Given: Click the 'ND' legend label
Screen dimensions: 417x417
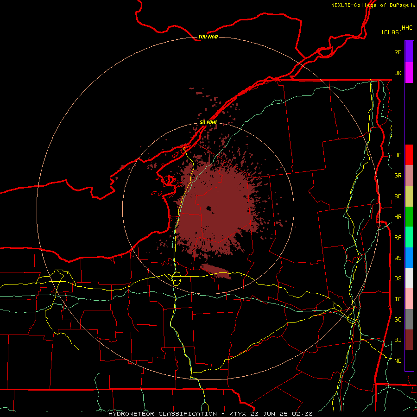Looking at the screenshot, I should (398, 361).
